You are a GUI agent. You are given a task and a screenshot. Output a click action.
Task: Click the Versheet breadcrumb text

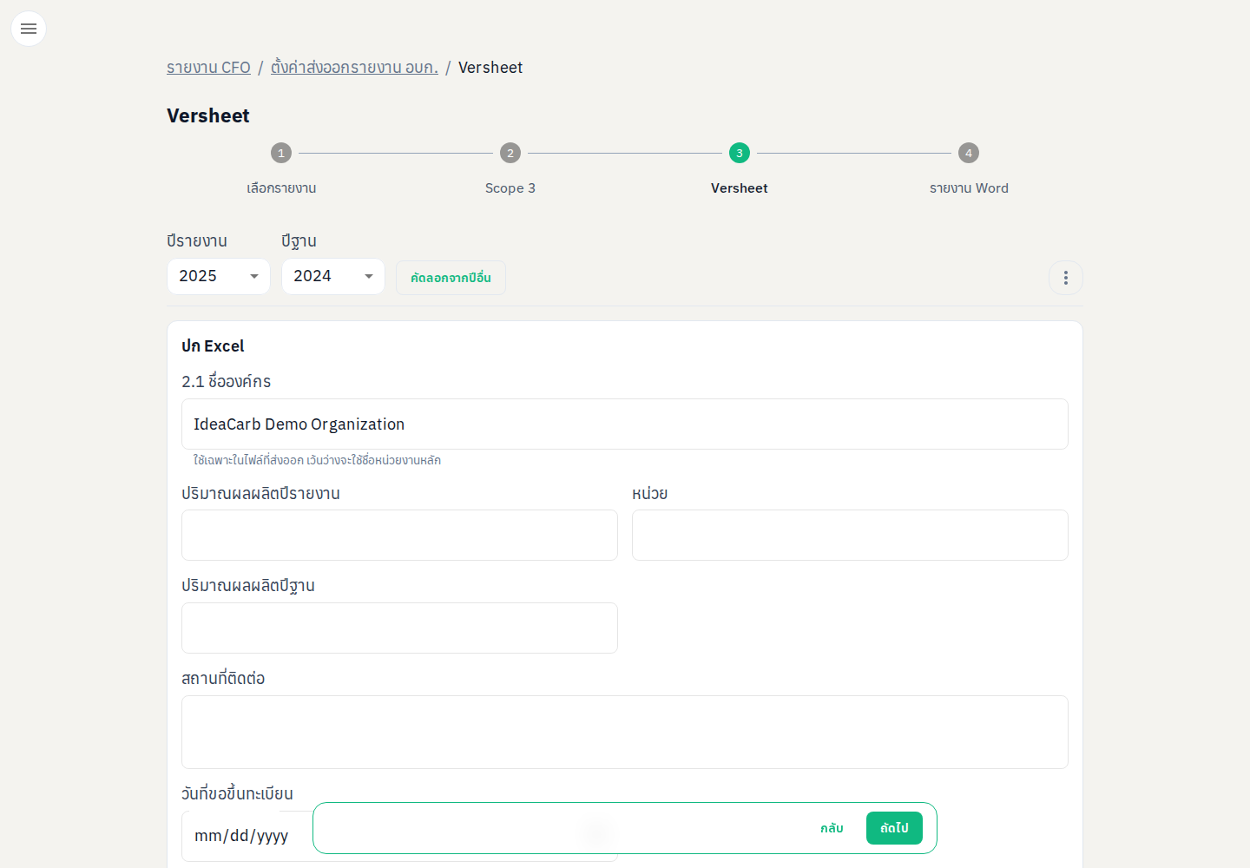490,68
